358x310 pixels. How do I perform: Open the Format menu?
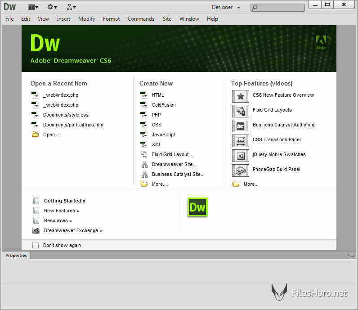click(x=111, y=19)
